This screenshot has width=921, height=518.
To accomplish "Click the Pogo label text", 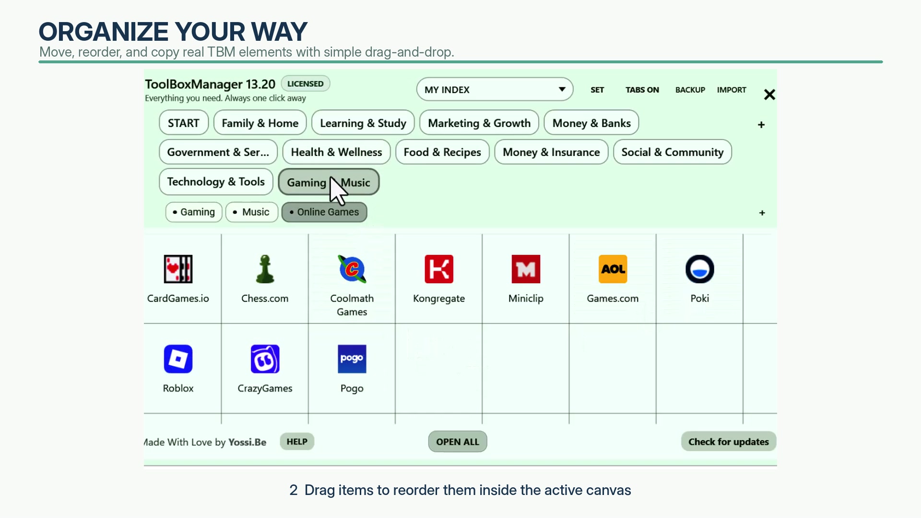I will [x=352, y=388].
